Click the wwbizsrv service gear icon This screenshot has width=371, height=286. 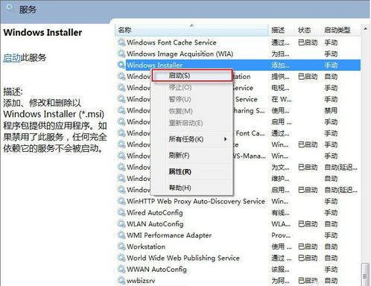[121, 281]
